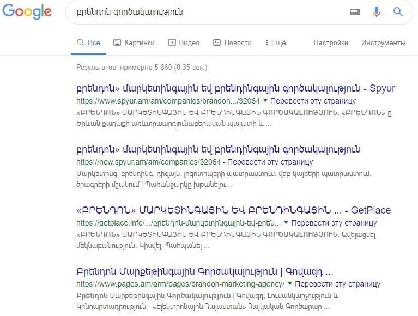Open first result title ending in Spyur

[235, 88]
